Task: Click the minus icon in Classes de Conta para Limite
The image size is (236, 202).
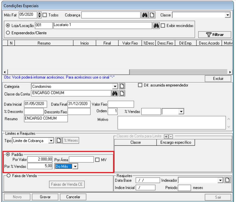Action: 171,137
